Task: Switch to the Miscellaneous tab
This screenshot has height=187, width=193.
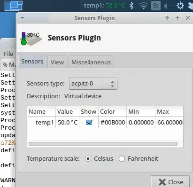Action: pyautogui.click(x=91, y=62)
